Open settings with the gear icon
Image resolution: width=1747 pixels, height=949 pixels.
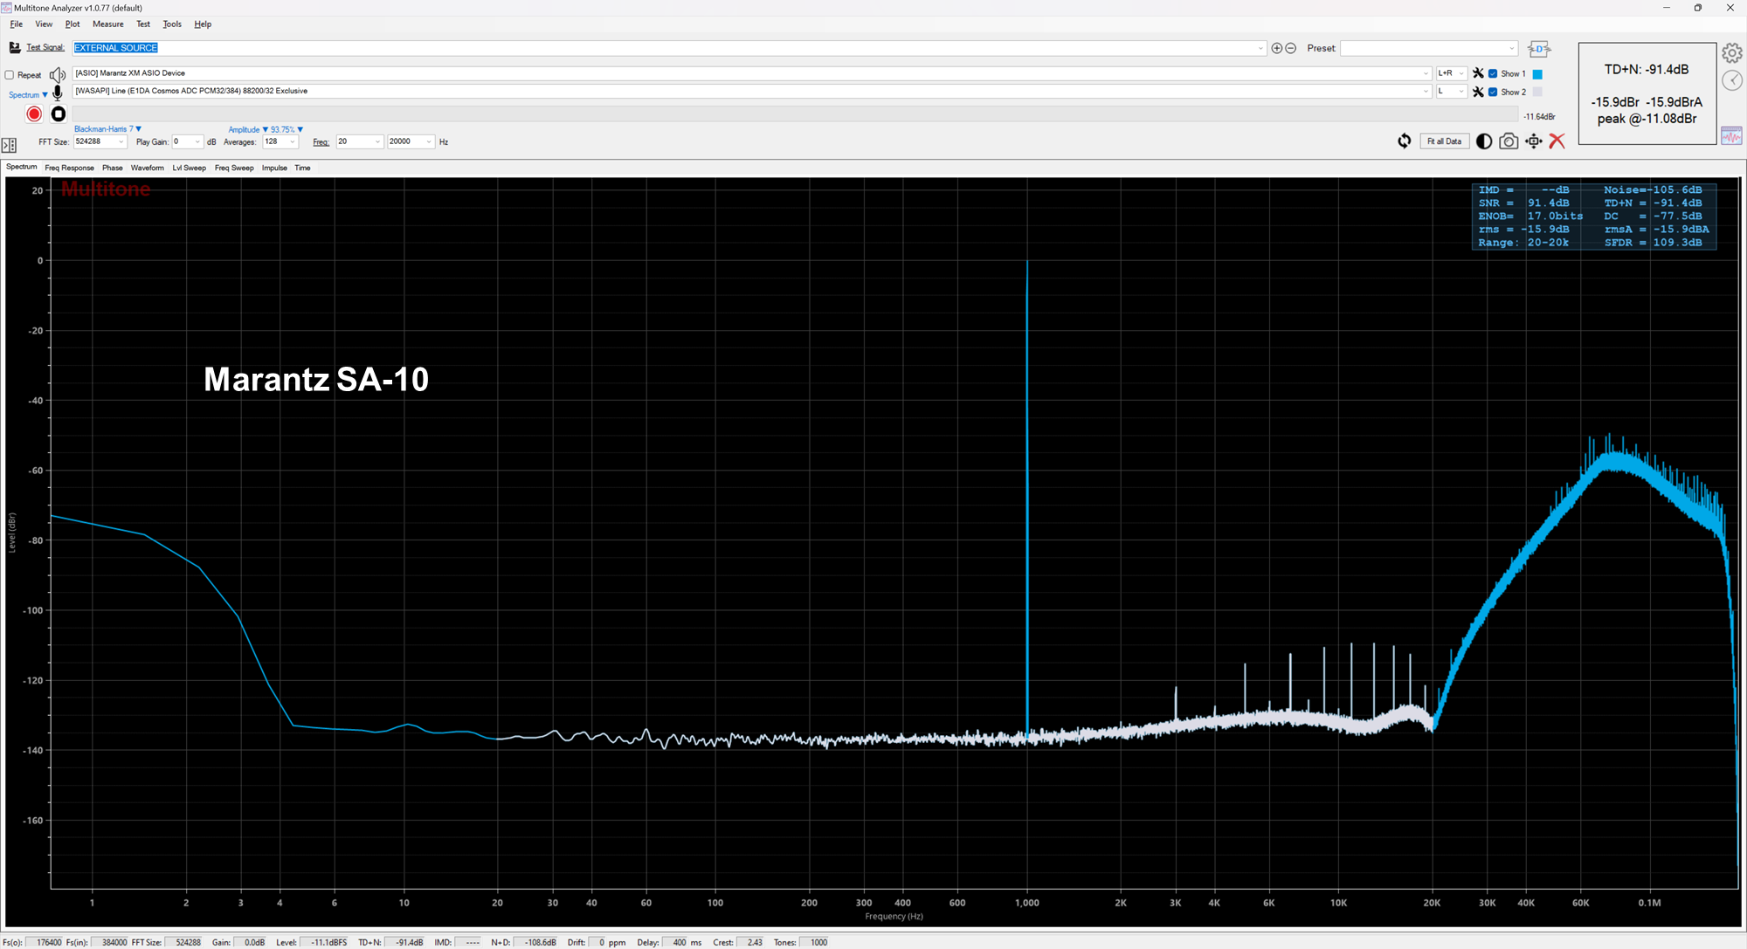tap(1732, 53)
